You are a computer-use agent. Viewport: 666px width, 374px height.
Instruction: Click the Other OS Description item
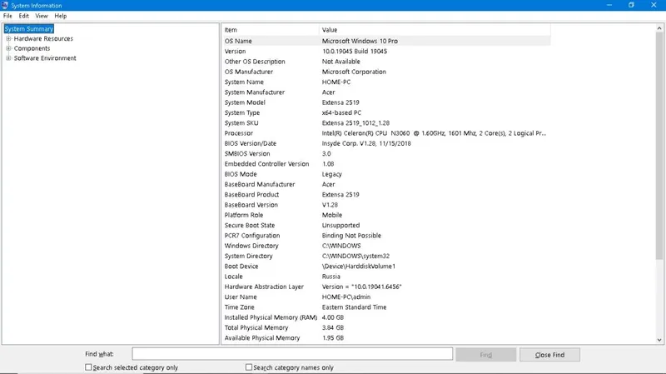pos(255,62)
